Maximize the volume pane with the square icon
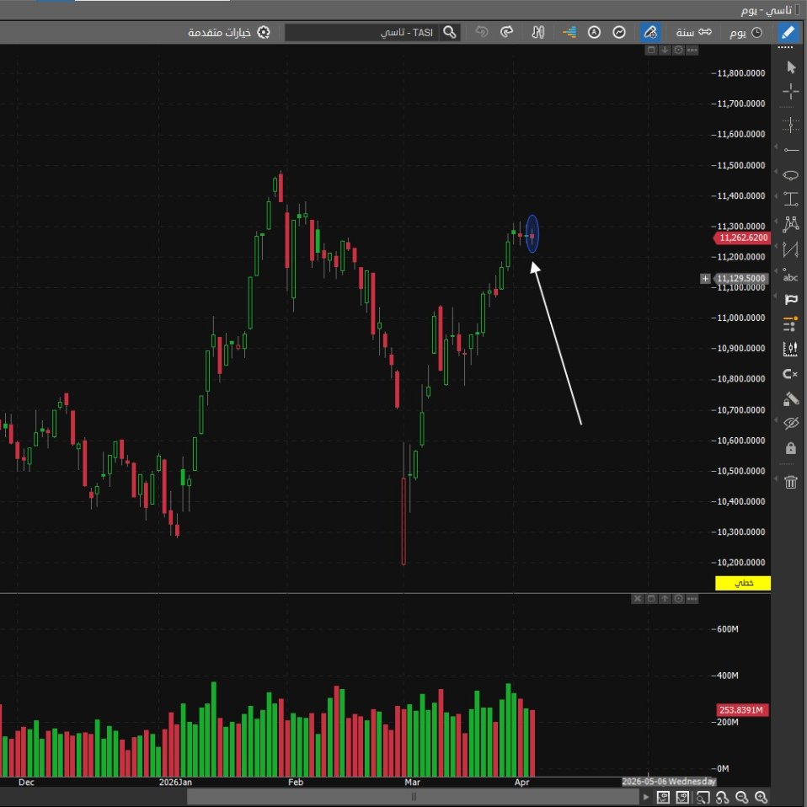Screen dimensions: 807x807 tap(651, 599)
